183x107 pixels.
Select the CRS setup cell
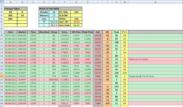click(54, 70)
